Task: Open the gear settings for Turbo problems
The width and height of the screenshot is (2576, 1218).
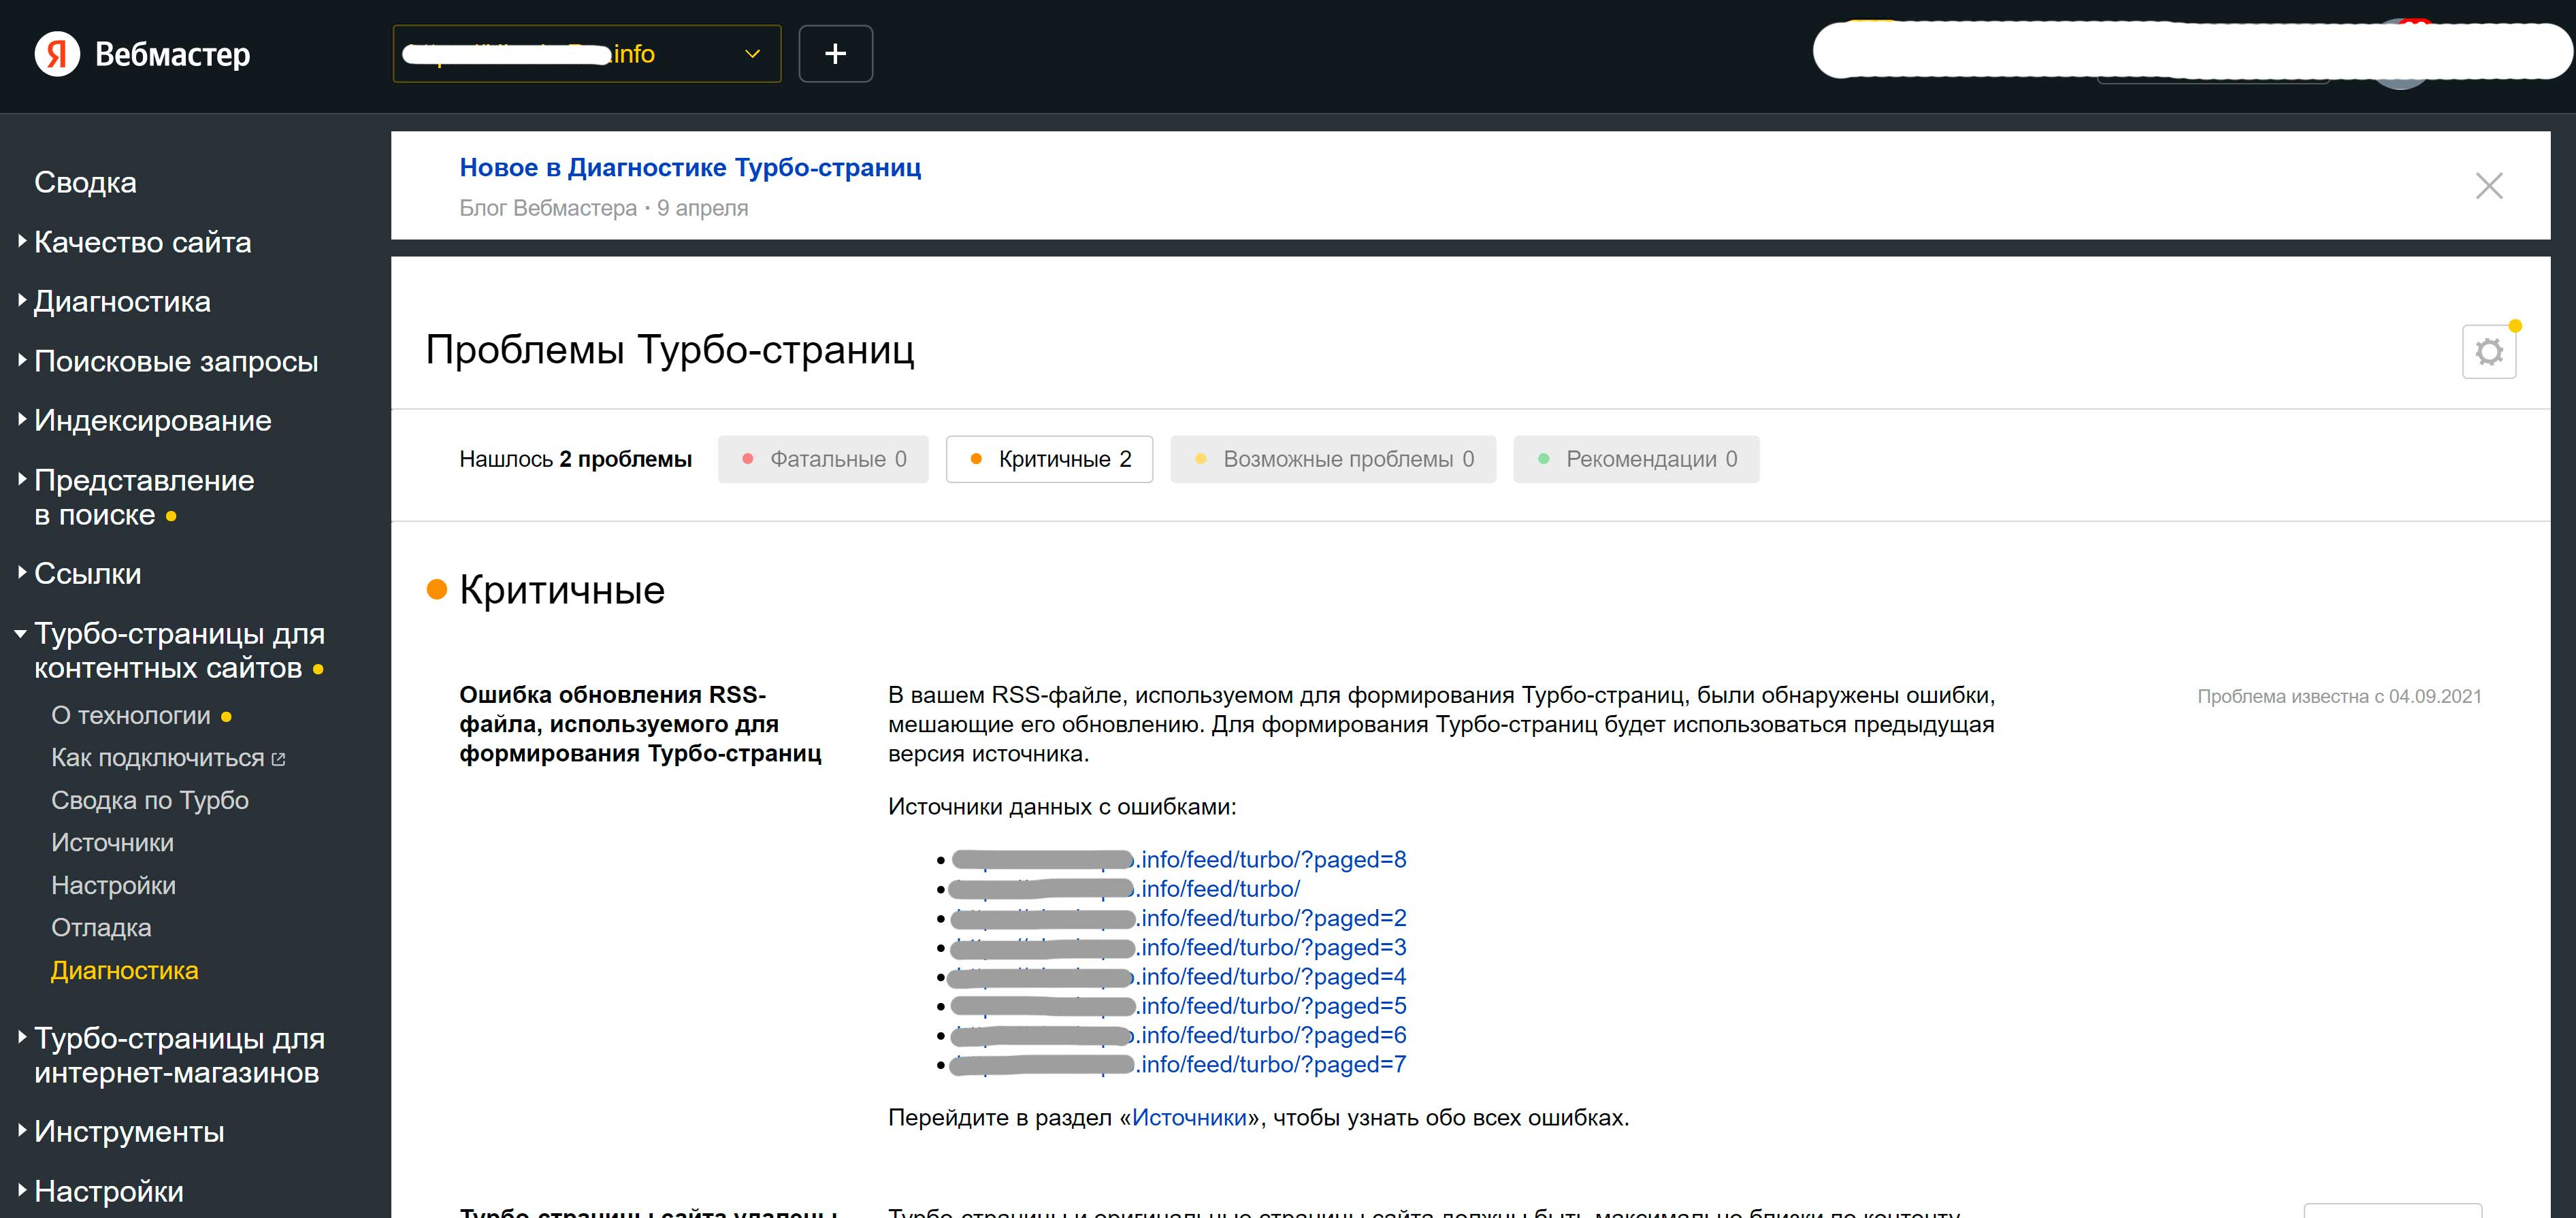Action: pos(2488,352)
